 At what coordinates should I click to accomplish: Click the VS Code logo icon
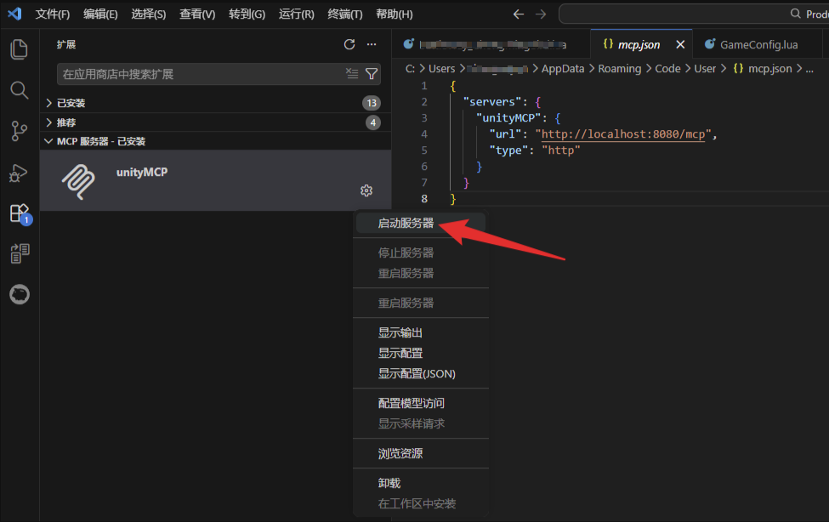click(14, 14)
